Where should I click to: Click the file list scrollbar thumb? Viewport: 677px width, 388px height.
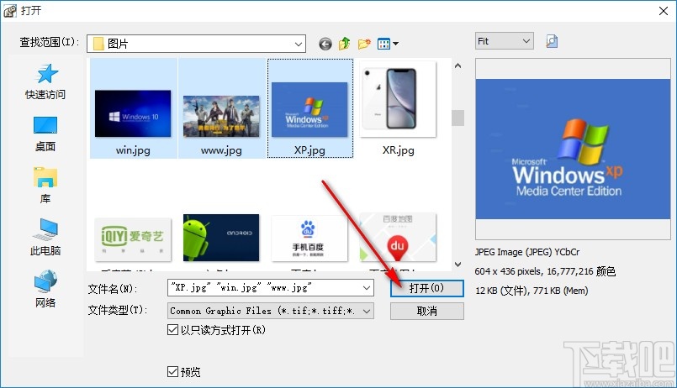coord(458,118)
